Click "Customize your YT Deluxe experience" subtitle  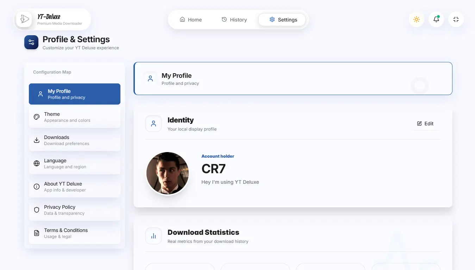(x=81, y=48)
